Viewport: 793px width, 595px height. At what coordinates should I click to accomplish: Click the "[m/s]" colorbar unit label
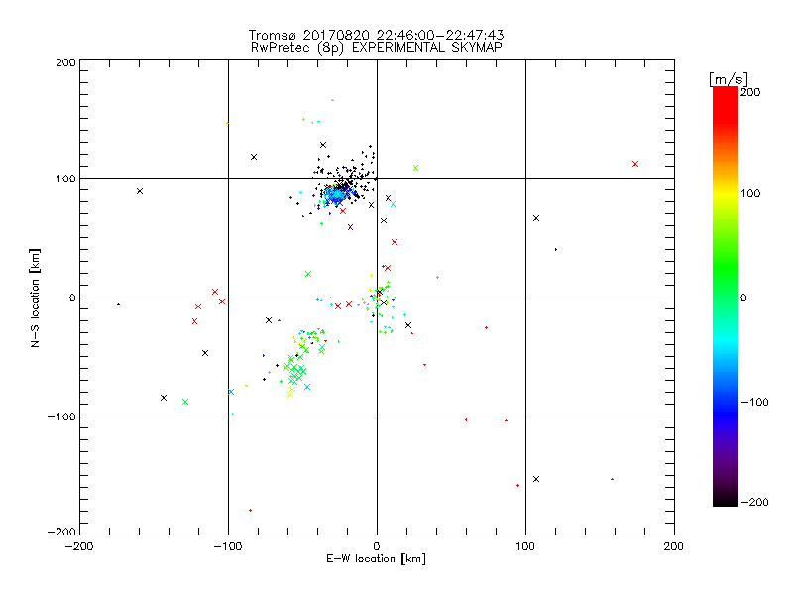point(729,79)
